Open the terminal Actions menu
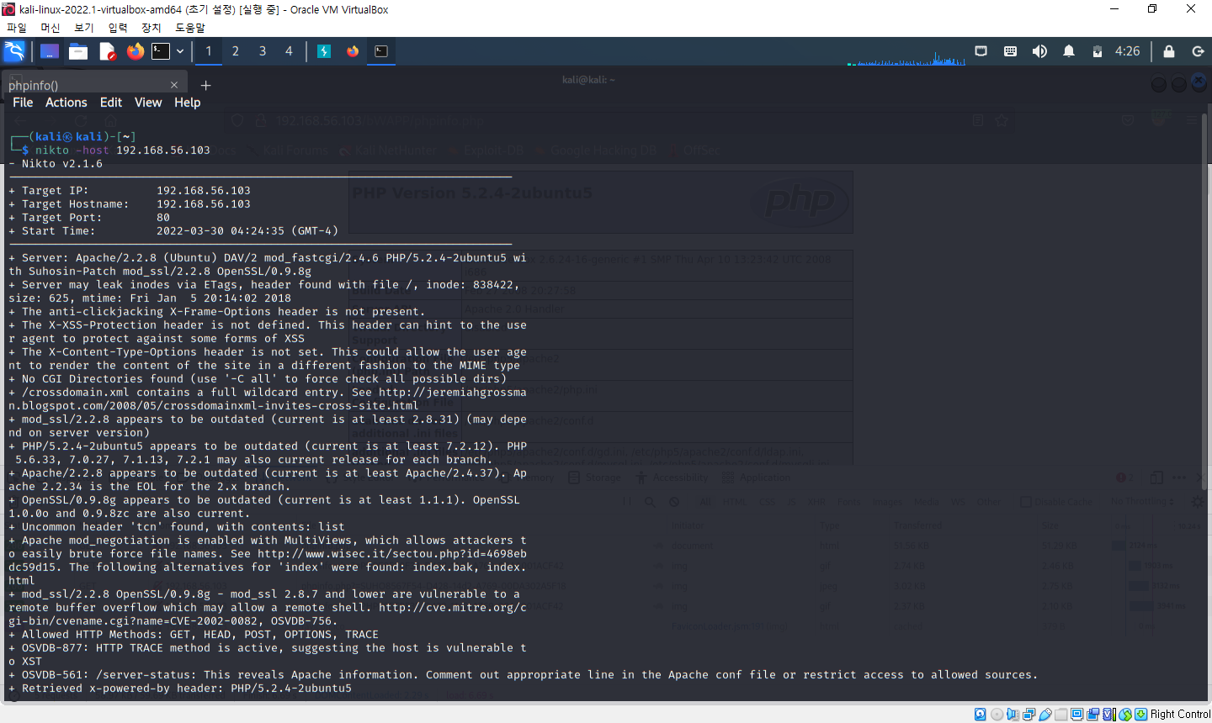The height and width of the screenshot is (723, 1212). coord(66,103)
